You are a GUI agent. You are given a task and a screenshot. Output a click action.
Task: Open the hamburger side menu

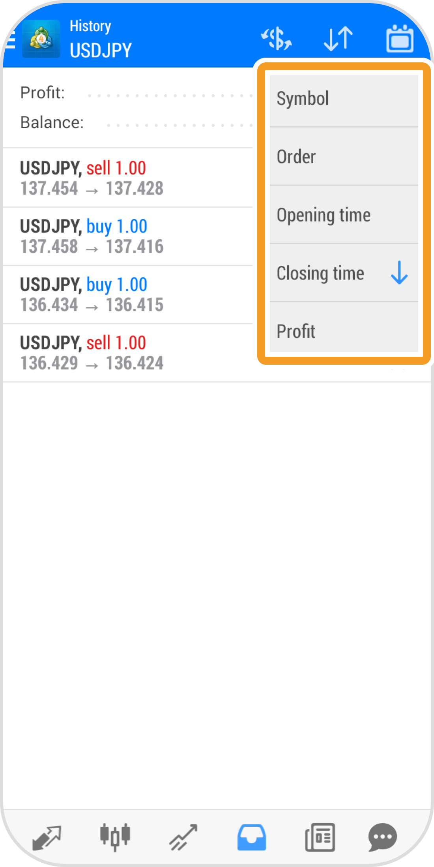(x=10, y=39)
